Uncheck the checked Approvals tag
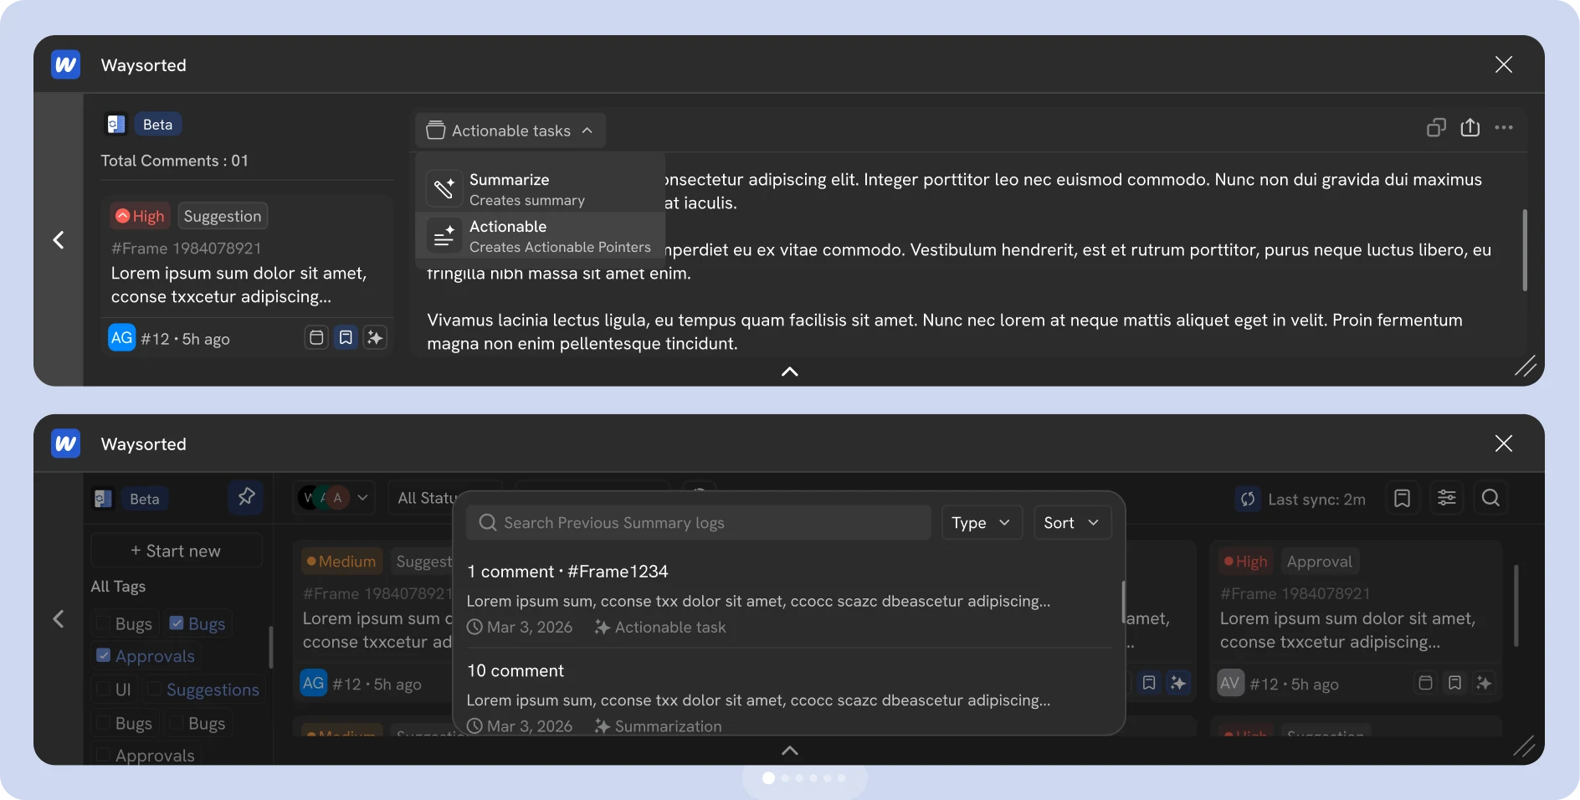The width and height of the screenshot is (1580, 800). 103,655
